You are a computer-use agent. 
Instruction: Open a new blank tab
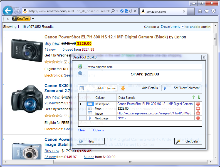[191, 11]
